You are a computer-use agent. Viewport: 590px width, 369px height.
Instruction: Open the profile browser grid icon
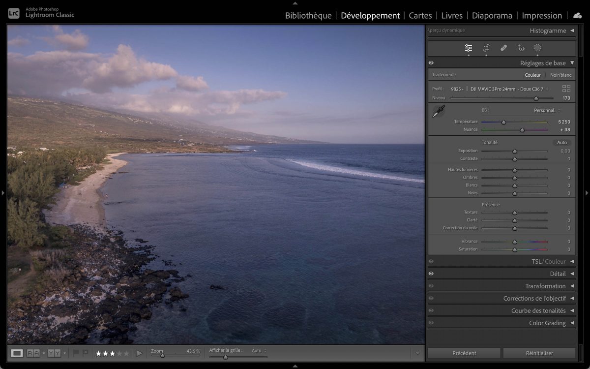pos(566,89)
